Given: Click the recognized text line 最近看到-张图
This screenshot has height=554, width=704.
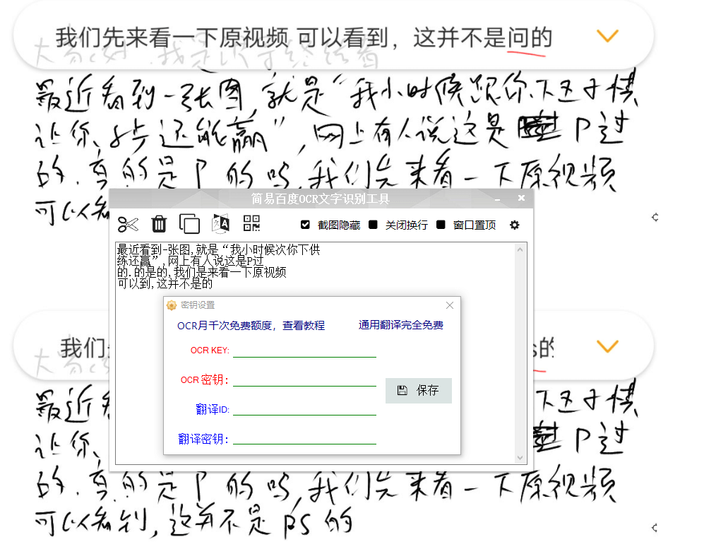Looking at the screenshot, I should pyautogui.click(x=218, y=249).
